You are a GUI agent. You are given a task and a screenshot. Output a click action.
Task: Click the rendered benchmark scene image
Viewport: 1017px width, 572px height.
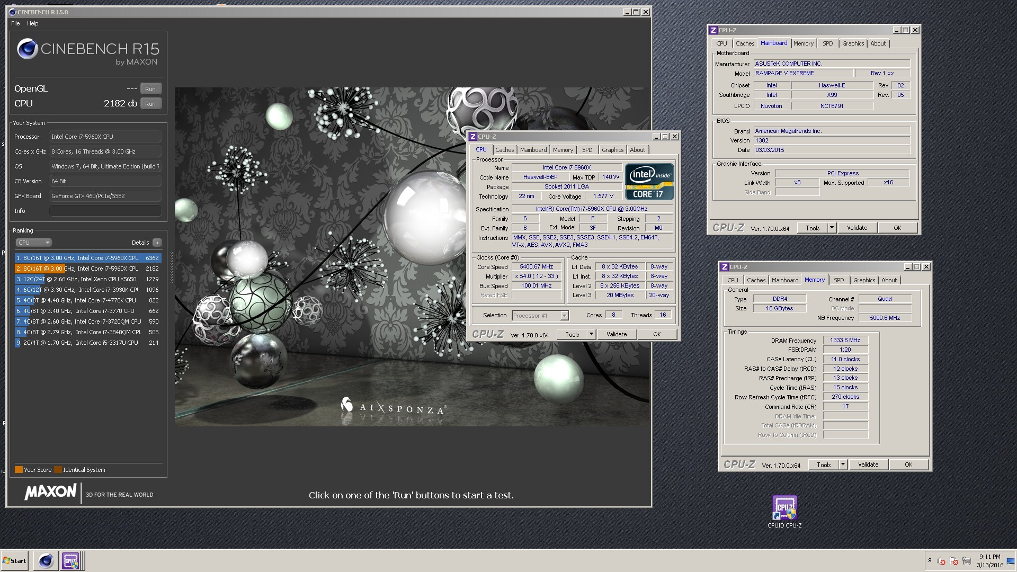point(412,257)
